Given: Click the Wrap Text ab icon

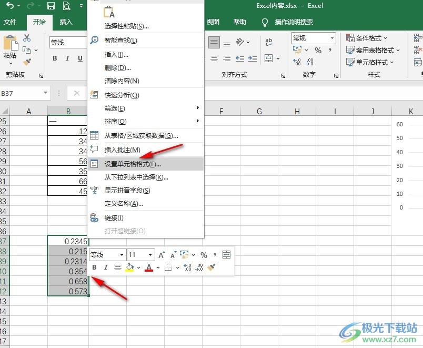Looking at the screenshot, I should click(268, 42).
